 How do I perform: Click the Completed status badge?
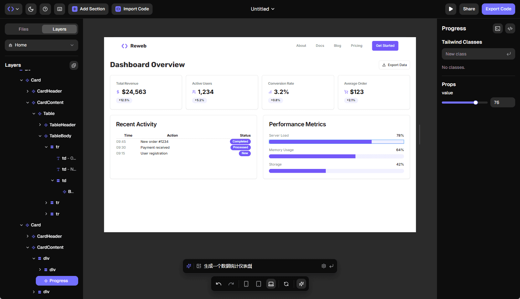(x=240, y=141)
